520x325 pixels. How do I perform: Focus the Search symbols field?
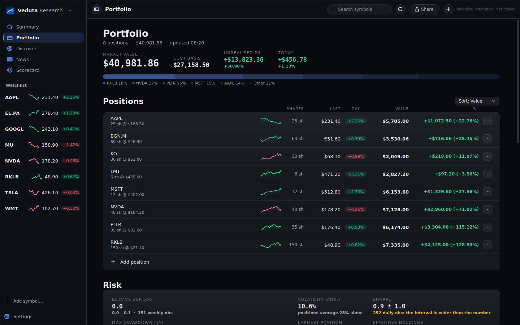coord(359,9)
